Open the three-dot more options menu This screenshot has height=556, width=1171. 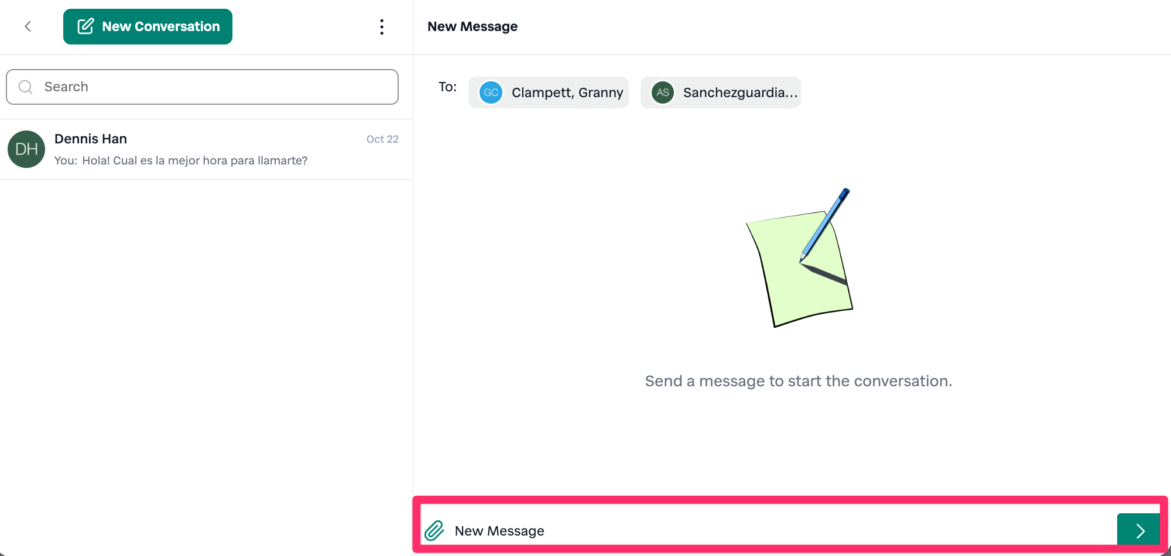382,26
